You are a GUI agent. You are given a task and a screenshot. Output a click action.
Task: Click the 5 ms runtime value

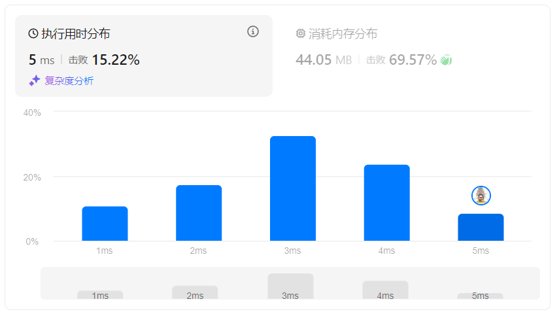[42, 60]
